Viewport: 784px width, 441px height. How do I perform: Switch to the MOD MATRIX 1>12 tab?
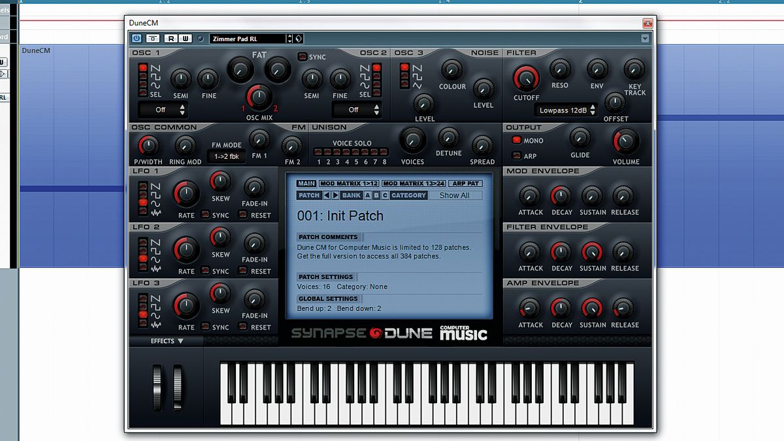(x=348, y=184)
